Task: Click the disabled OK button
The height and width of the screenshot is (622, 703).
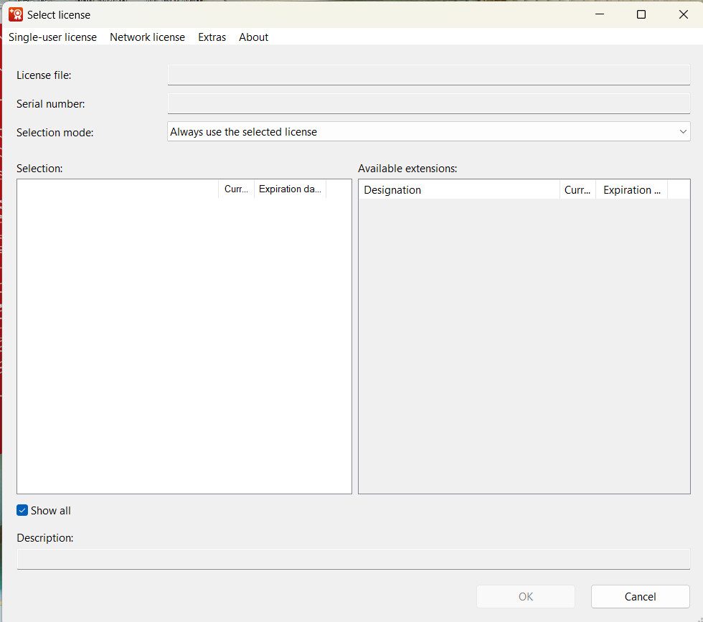Action: (x=526, y=597)
